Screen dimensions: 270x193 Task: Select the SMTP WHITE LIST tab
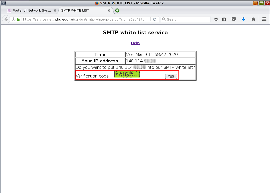[82, 11]
